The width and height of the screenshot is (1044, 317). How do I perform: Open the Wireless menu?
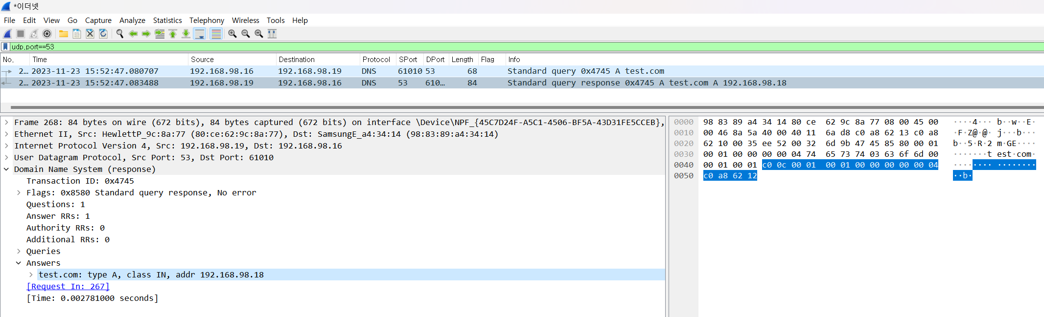[245, 21]
